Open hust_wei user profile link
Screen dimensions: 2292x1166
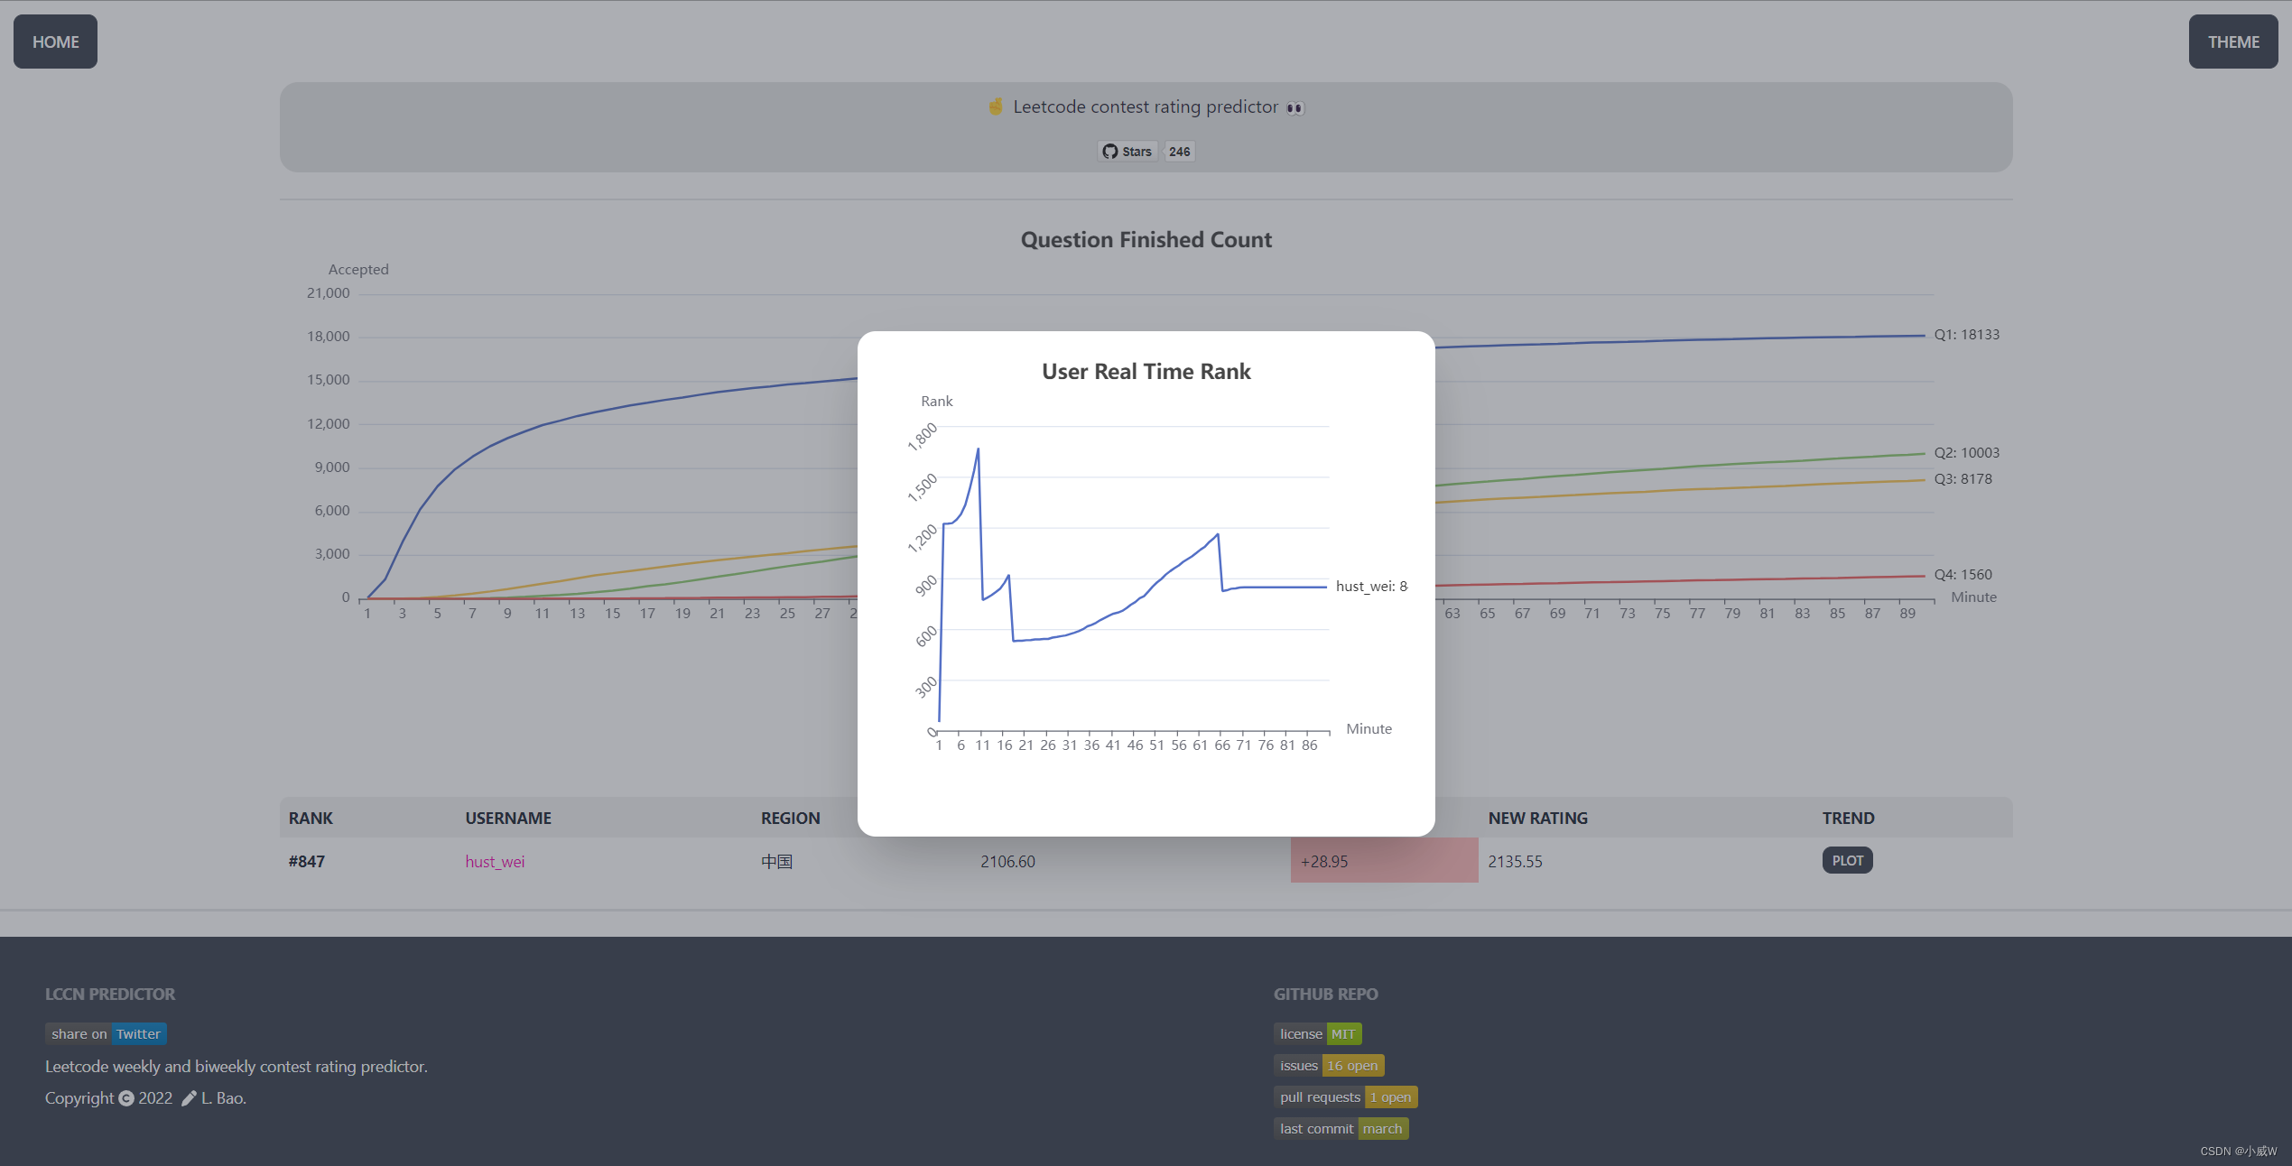(495, 861)
